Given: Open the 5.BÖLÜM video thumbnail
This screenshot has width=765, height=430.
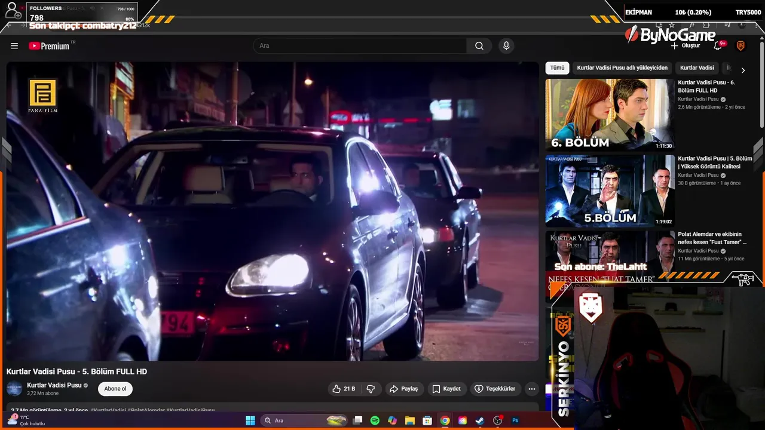Looking at the screenshot, I should (610, 191).
